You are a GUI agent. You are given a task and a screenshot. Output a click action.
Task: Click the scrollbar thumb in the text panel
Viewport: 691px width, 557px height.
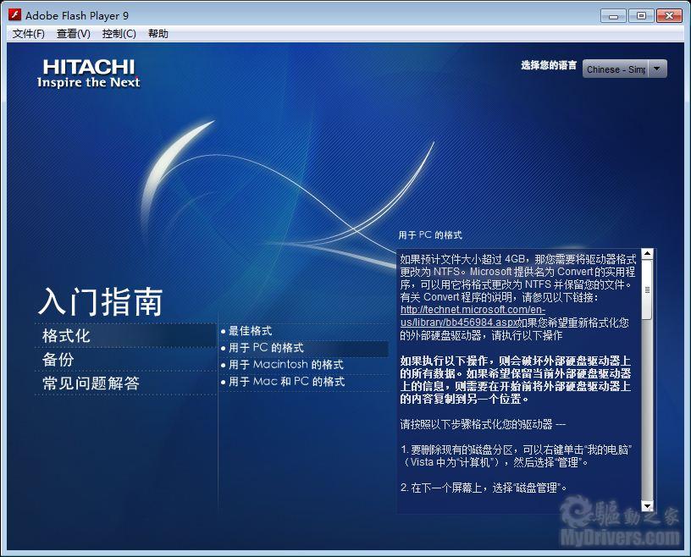tap(647, 290)
